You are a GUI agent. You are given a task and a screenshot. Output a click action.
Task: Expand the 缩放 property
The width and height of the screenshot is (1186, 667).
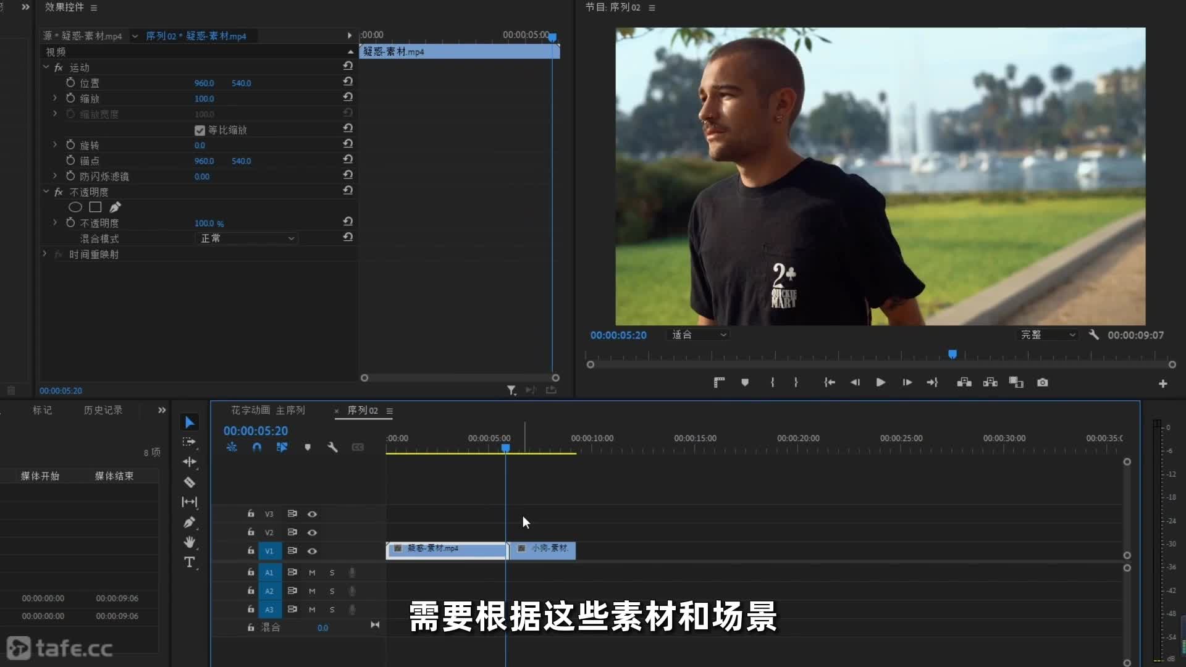[x=55, y=98]
